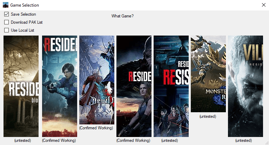This screenshot has height=145, width=269.
Task: Choose Resident Evil 2 cover with Leon
Action: (60, 86)
